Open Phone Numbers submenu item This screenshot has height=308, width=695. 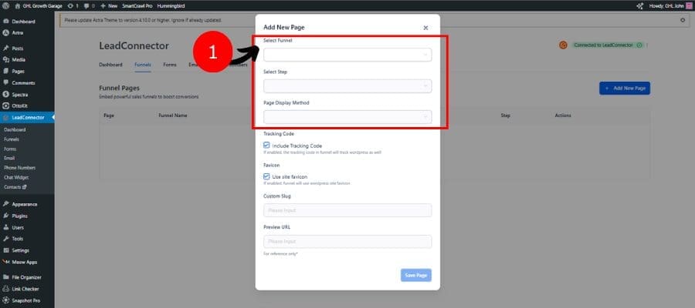tap(19, 168)
